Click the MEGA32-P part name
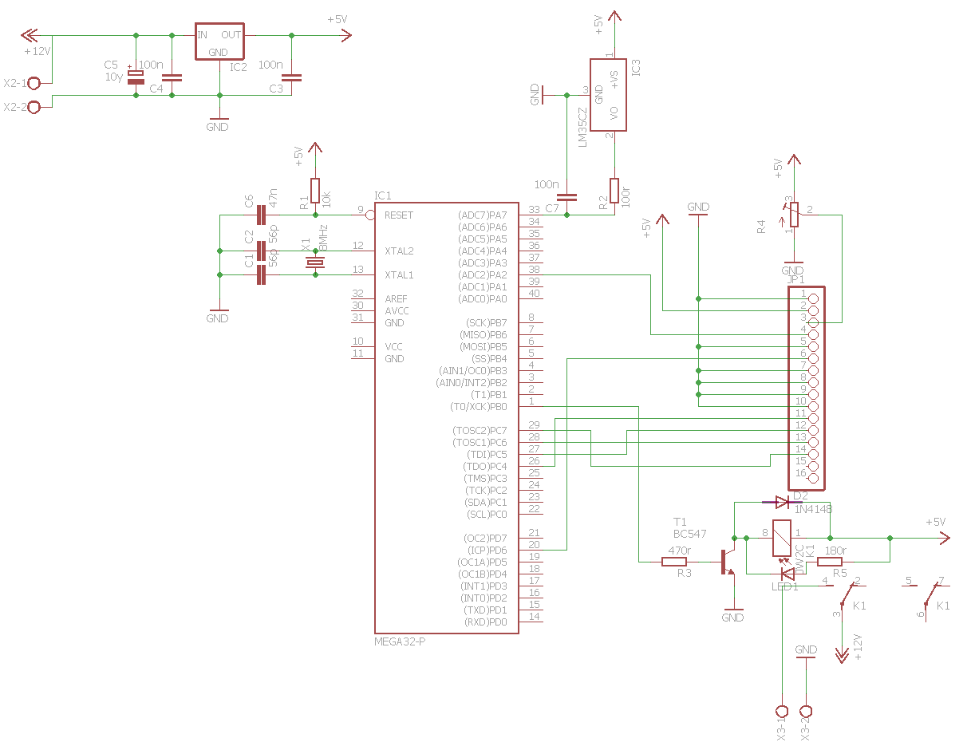 [x=400, y=641]
